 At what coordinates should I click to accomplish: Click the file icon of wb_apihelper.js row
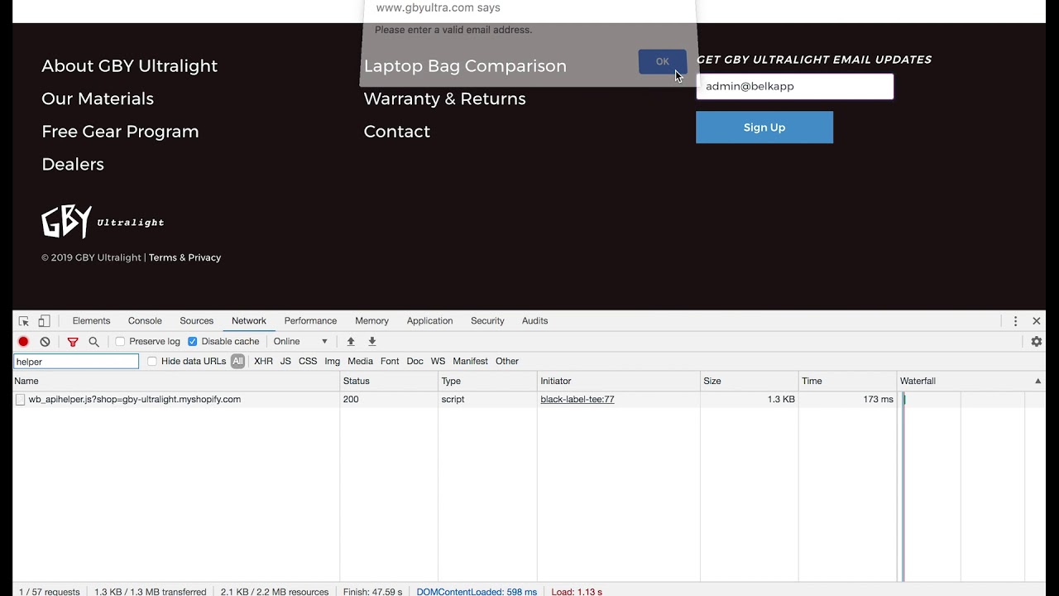tap(20, 400)
